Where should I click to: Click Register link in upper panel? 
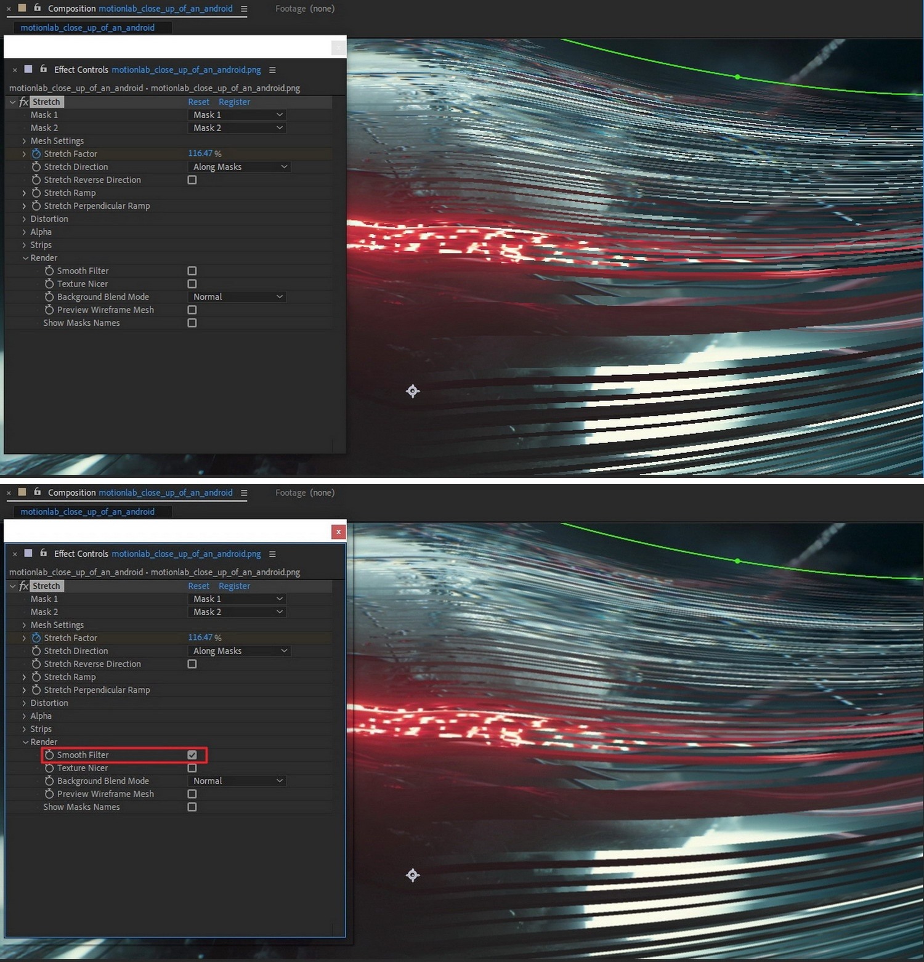[x=234, y=102]
